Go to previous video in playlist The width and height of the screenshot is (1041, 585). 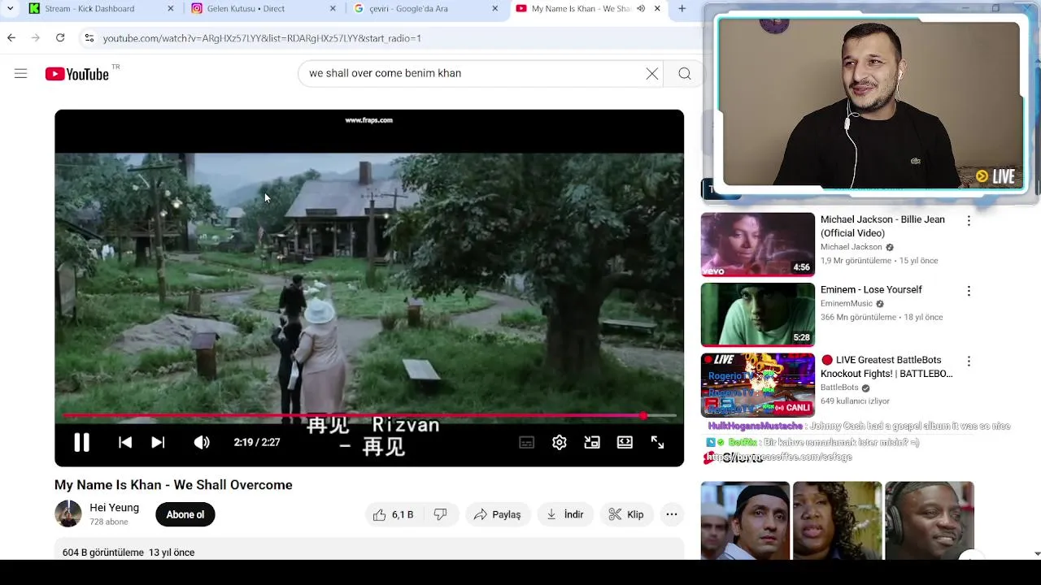(x=125, y=442)
